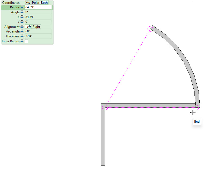The image size is (217, 175).
Task: Click the Alignment label
Action: (x=12, y=27)
